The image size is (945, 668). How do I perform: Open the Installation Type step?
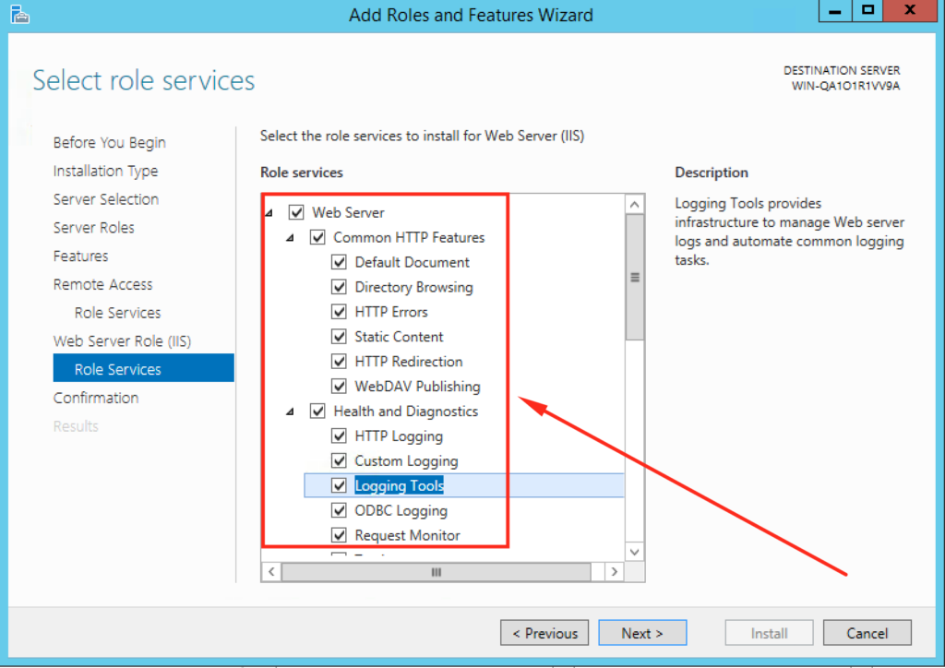click(105, 171)
